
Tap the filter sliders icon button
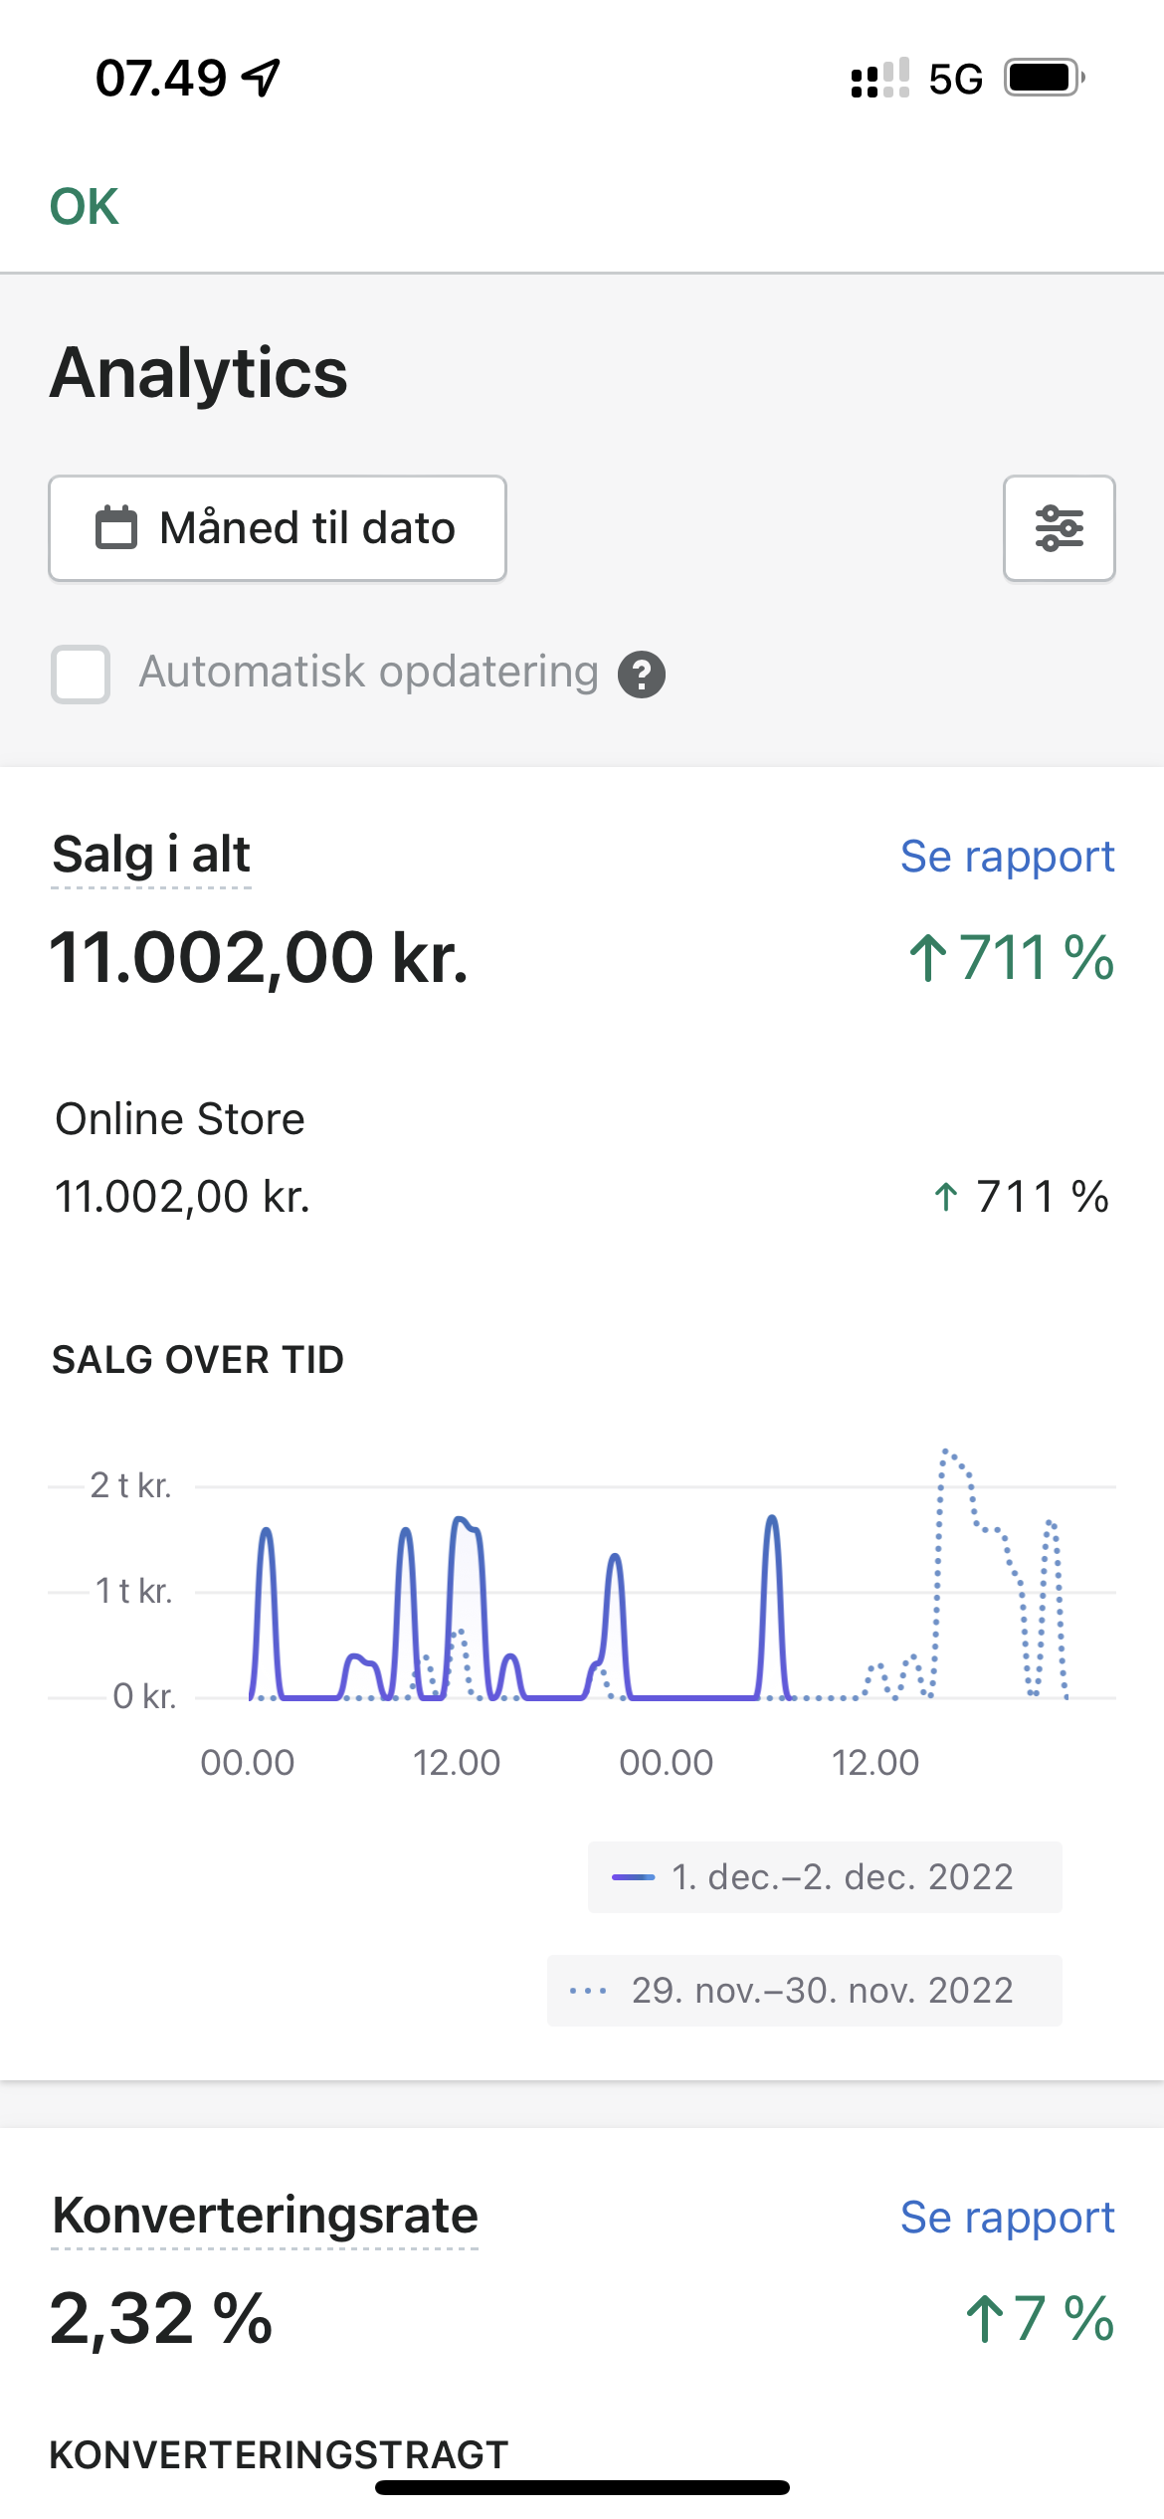1059,528
